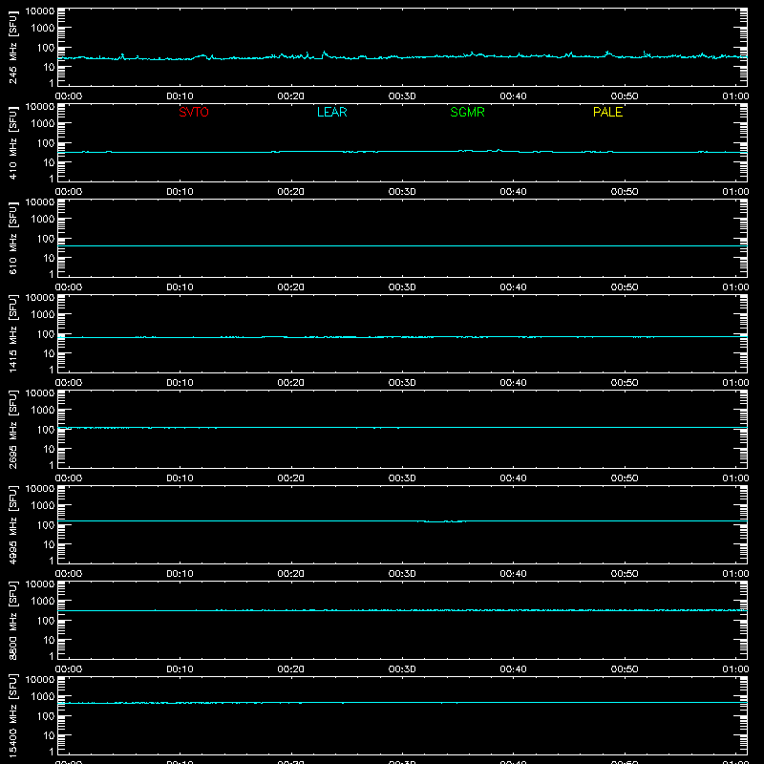The width and height of the screenshot is (764, 764).
Task: Click 00:10 time label of 4995 MHz plot
Action: click(x=180, y=574)
